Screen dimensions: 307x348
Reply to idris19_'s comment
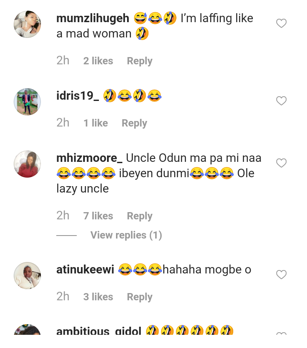[134, 123]
